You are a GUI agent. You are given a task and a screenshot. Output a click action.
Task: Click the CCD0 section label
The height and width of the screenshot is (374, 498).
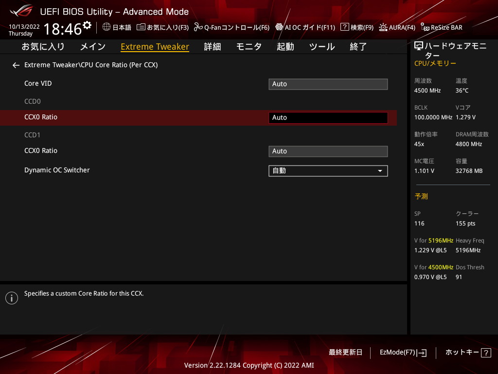[x=33, y=101]
